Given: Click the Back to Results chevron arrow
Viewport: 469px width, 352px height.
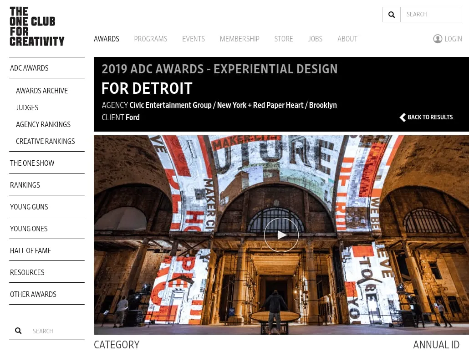Looking at the screenshot, I should click(x=403, y=117).
